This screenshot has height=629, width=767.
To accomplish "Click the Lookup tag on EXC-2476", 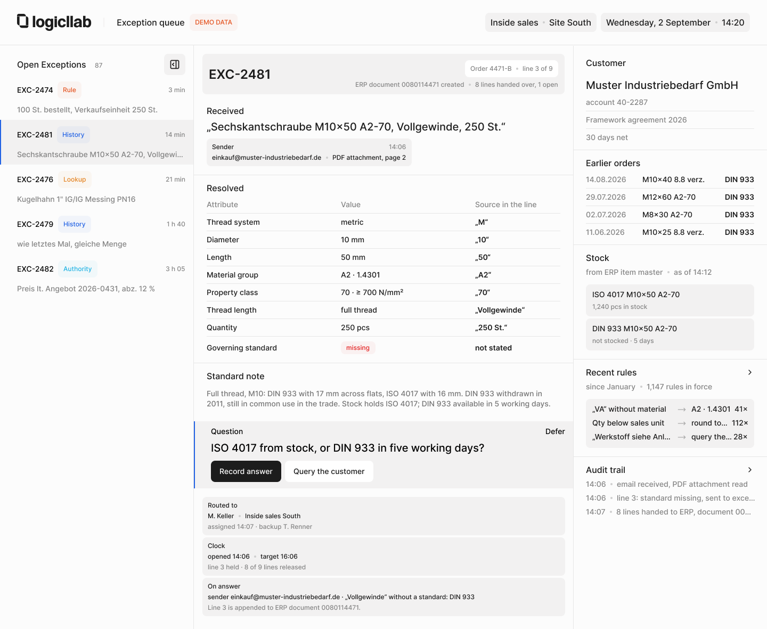I will (75, 179).
